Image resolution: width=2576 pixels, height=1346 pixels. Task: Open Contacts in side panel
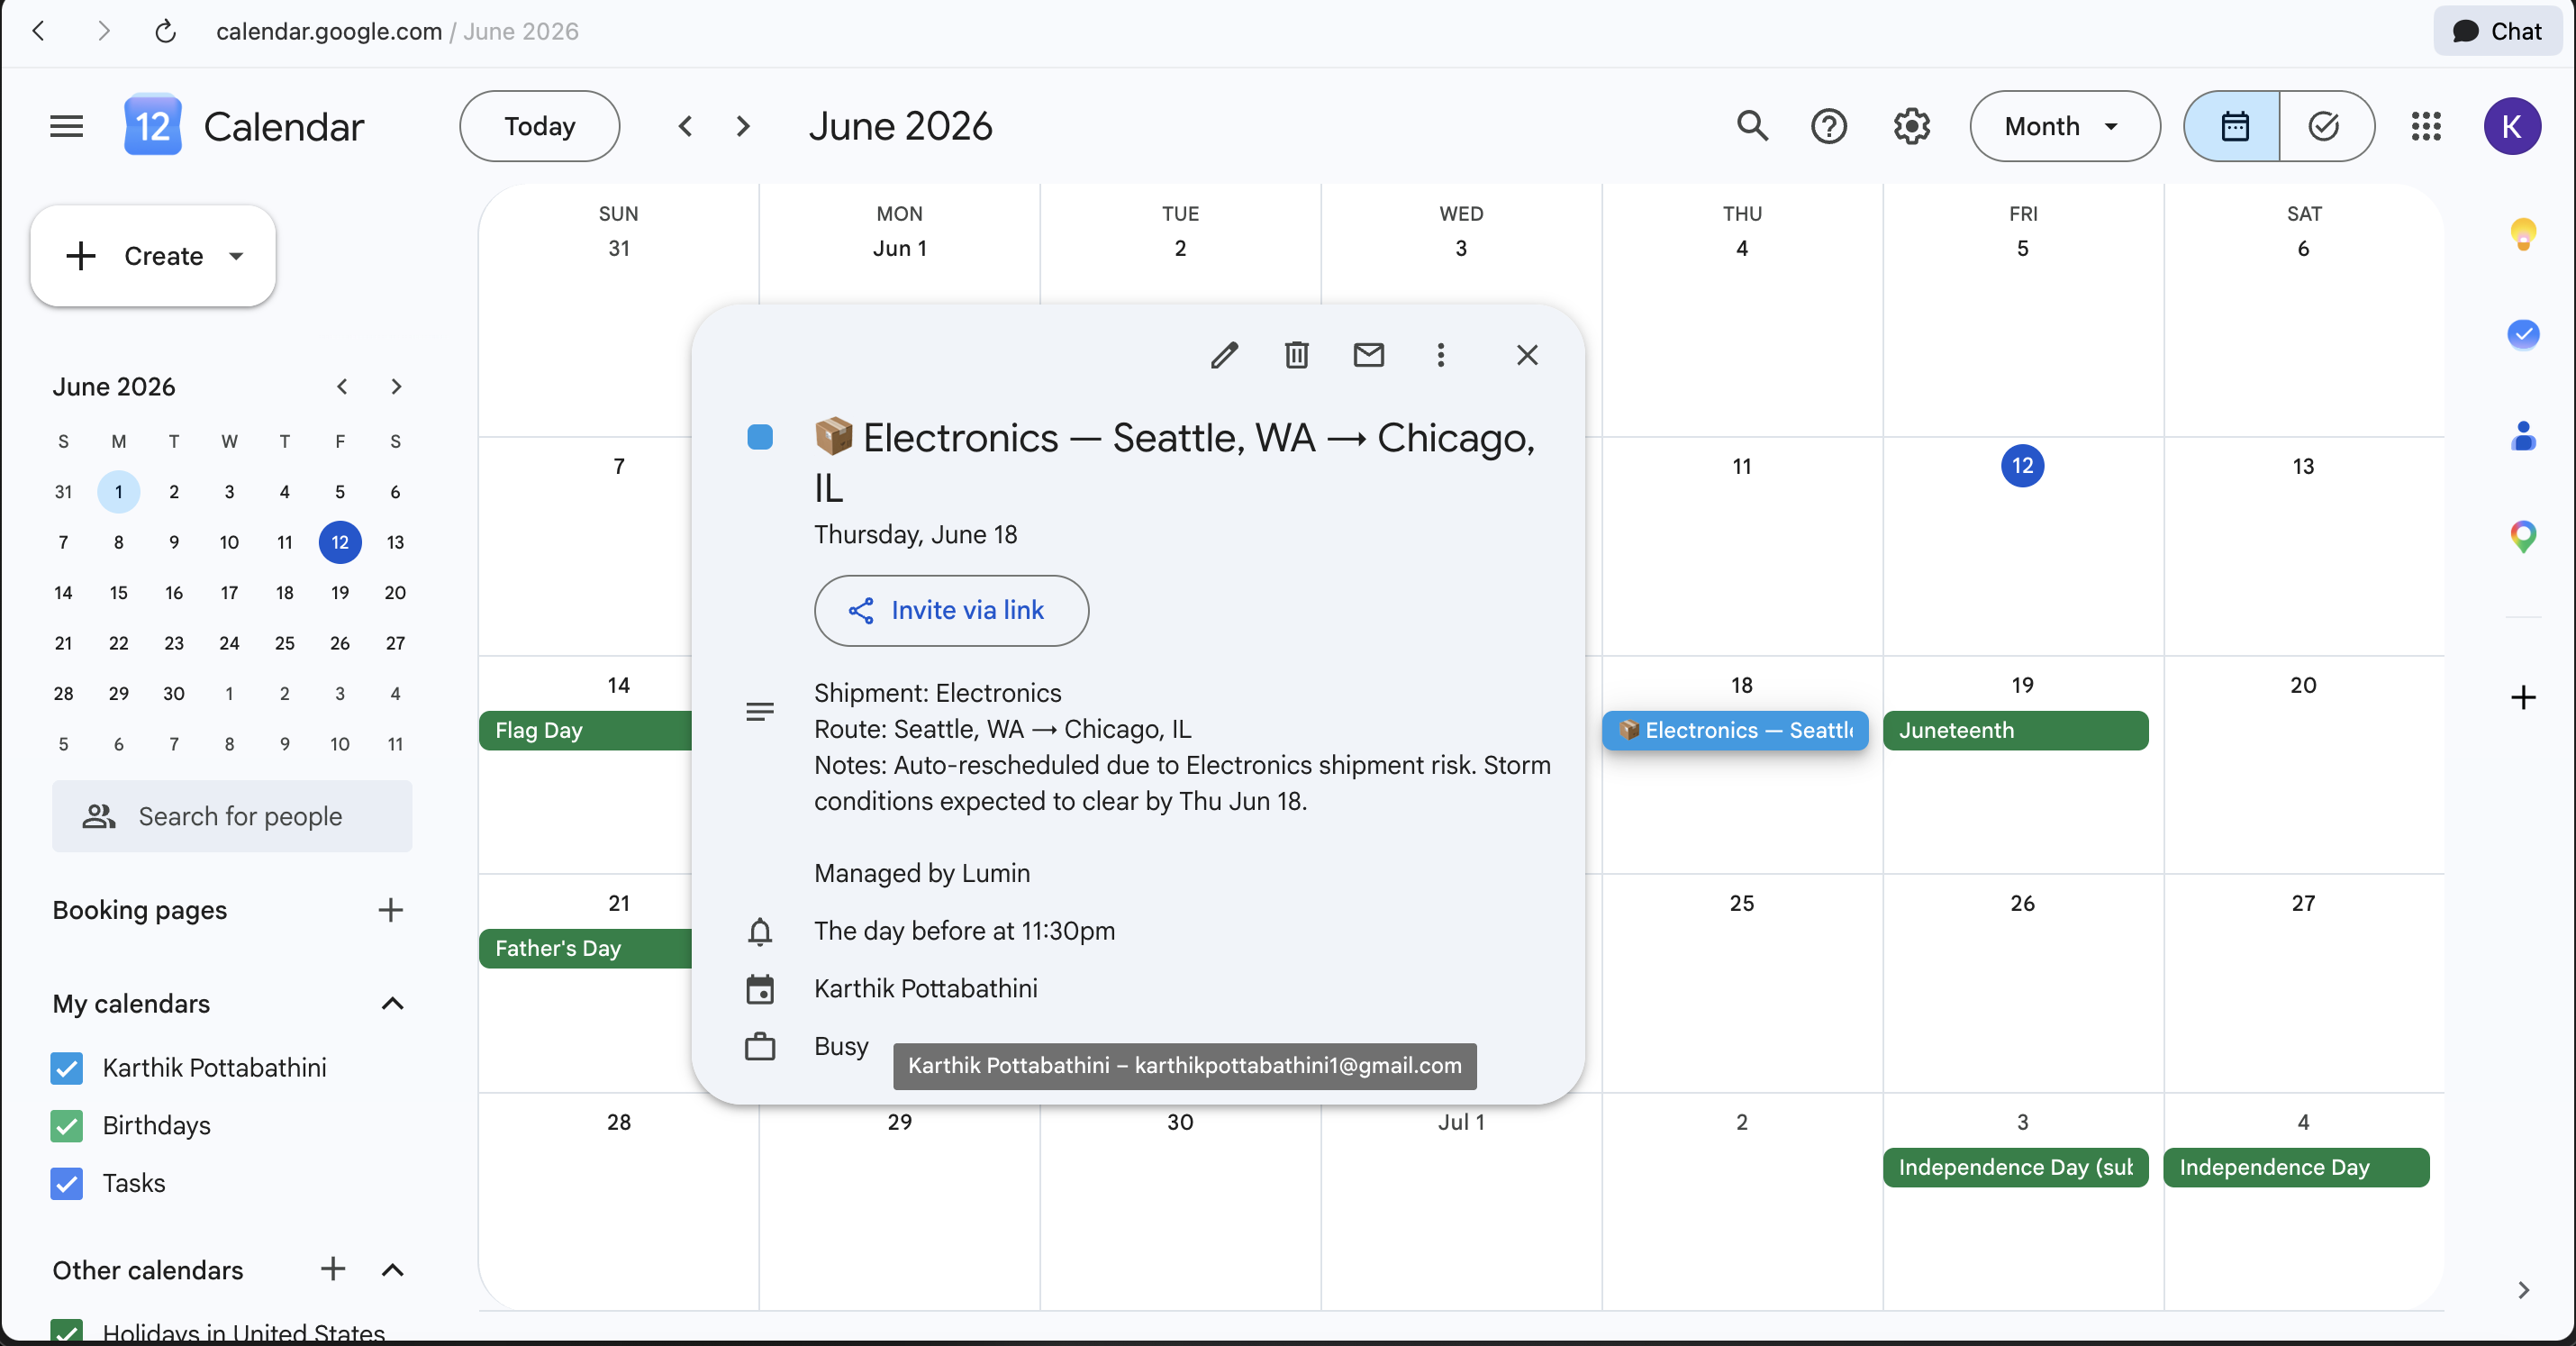pyautogui.click(x=2522, y=436)
